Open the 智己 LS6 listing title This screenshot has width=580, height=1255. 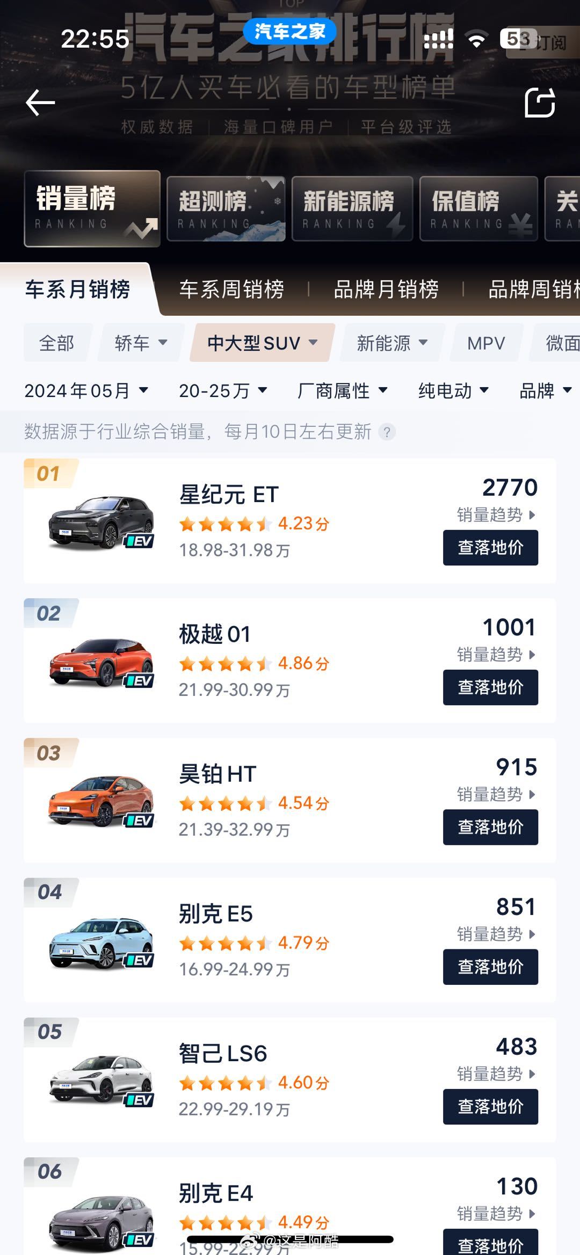[x=223, y=1054]
